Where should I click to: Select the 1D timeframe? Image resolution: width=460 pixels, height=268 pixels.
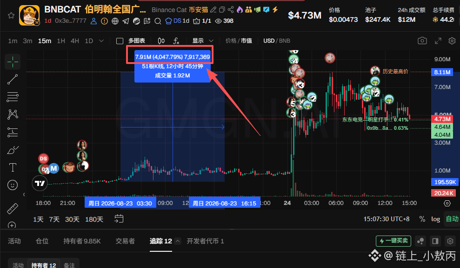click(x=89, y=41)
